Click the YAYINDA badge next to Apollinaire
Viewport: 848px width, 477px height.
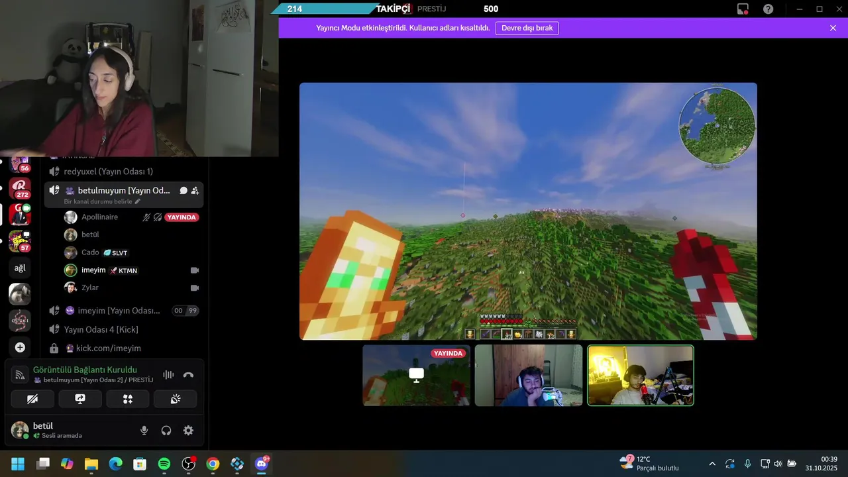(x=181, y=217)
